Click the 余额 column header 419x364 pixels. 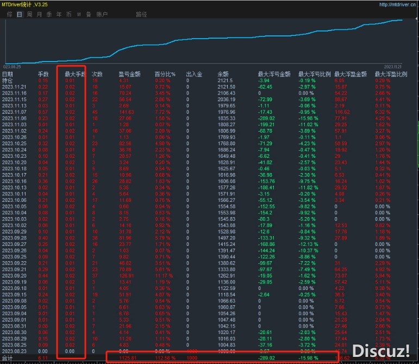click(223, 74)
